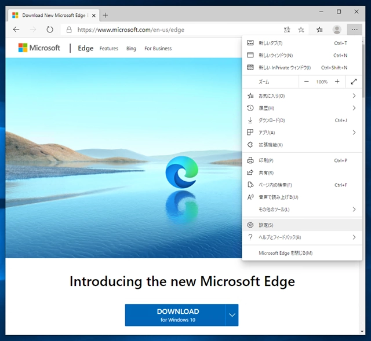The width and height of the screenshot is (371, 341).
Task: Open the user profile avatar
Action: coord(337,30)
